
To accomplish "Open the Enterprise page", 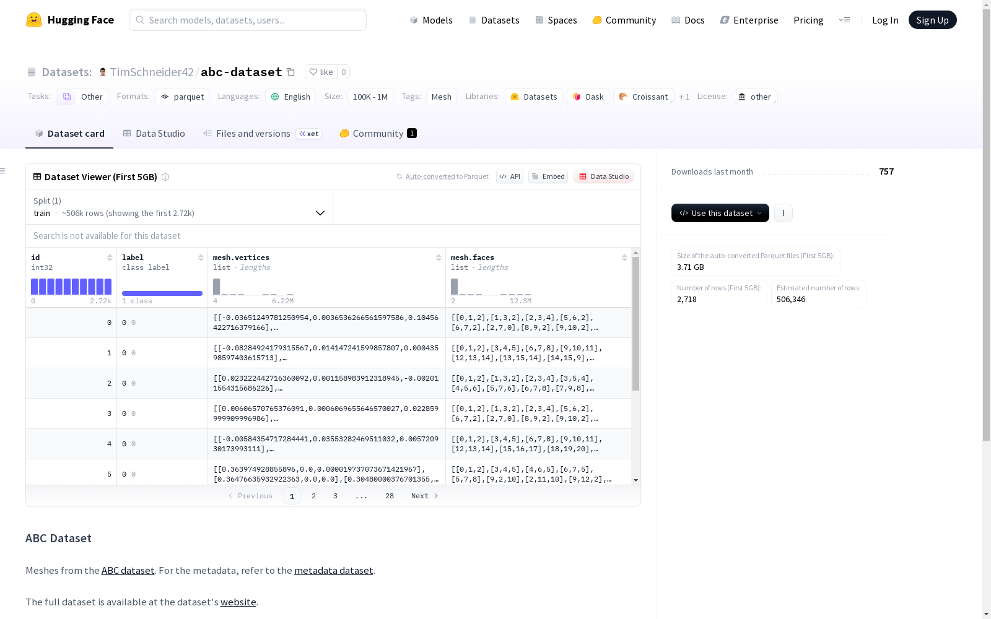I will [749, 20].
